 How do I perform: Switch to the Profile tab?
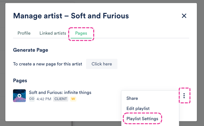click(24, 33)
